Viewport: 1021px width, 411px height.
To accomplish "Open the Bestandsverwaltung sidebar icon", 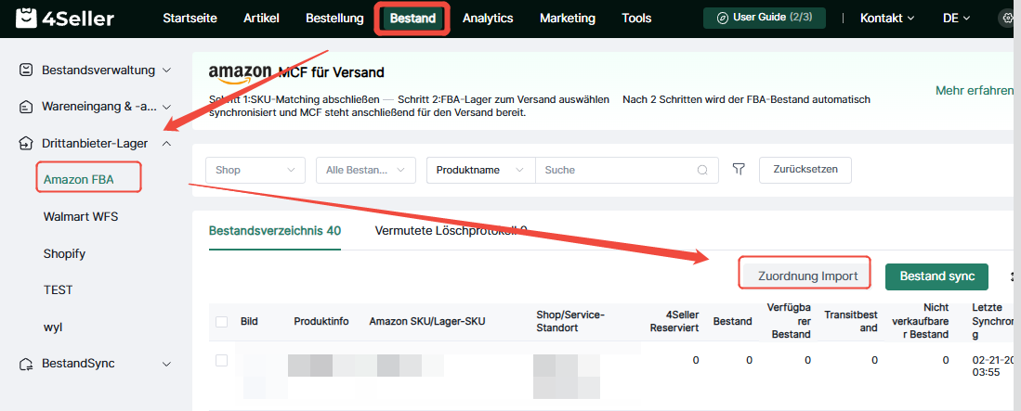I will pos(26,70).
